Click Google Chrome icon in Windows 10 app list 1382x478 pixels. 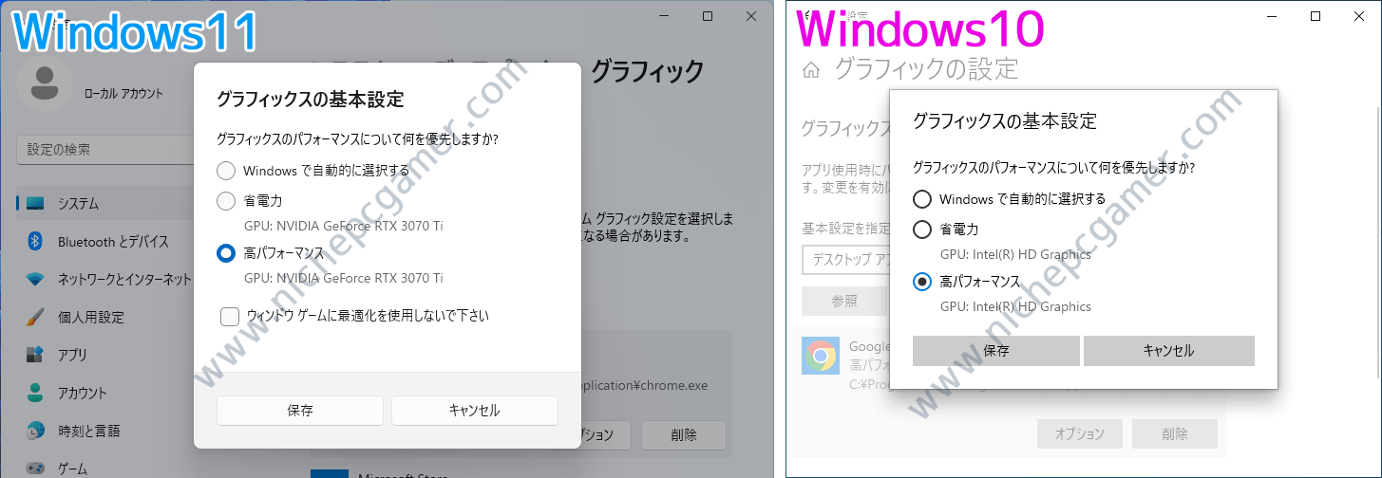coord(821,356)
